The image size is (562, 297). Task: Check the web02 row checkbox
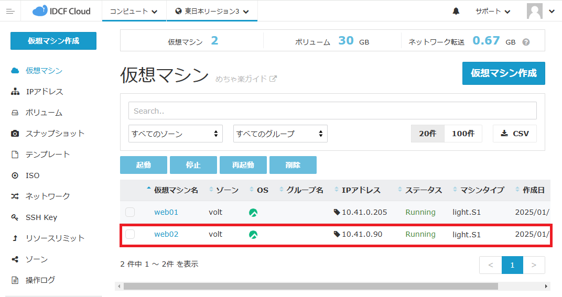(130, 234)
